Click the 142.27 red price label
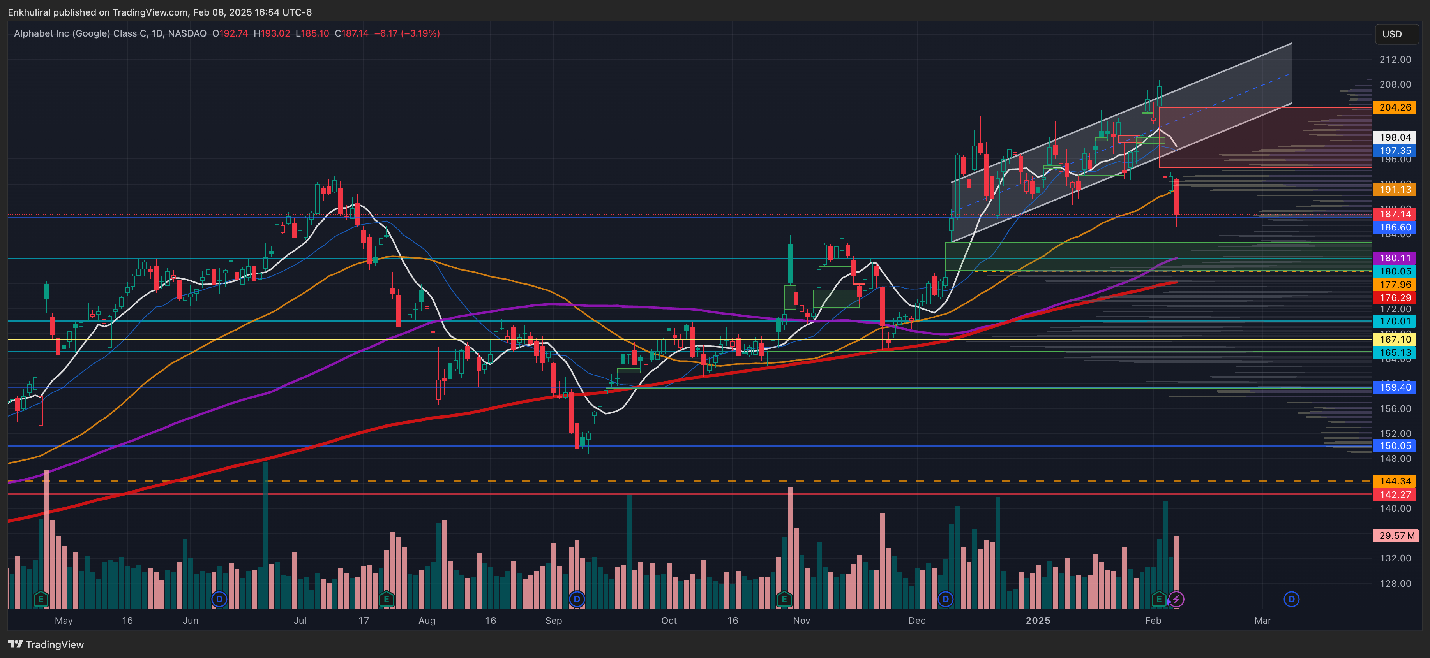 tap(1395, 495)
